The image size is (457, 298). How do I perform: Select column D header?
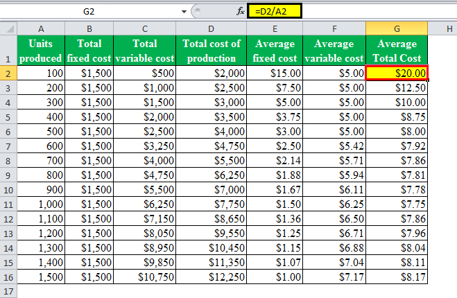pyautogui.click(x=212, y=29)
